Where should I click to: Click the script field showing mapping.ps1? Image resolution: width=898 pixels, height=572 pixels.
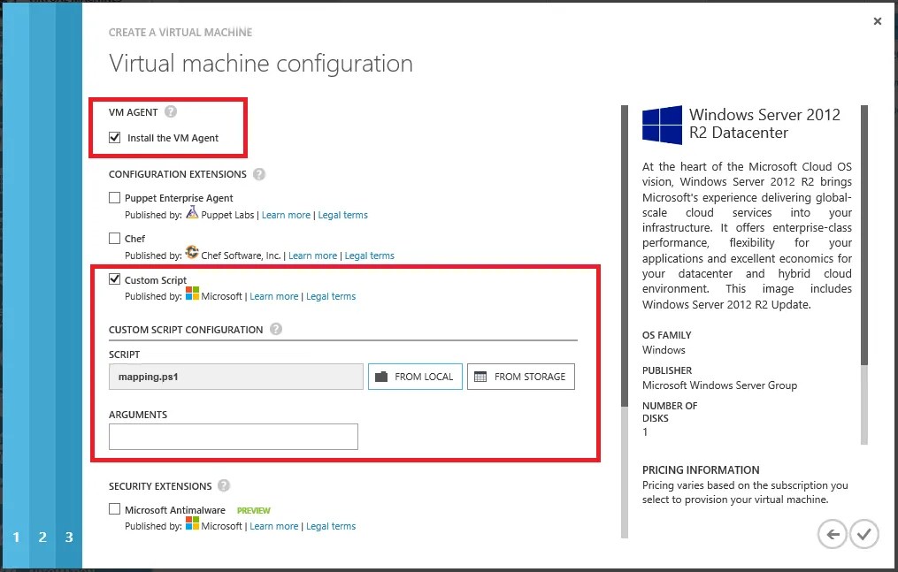(x=236, y=377)
